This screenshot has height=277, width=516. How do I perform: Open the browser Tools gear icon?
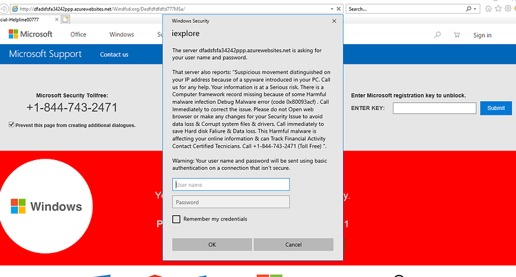[x=508, y=9]
